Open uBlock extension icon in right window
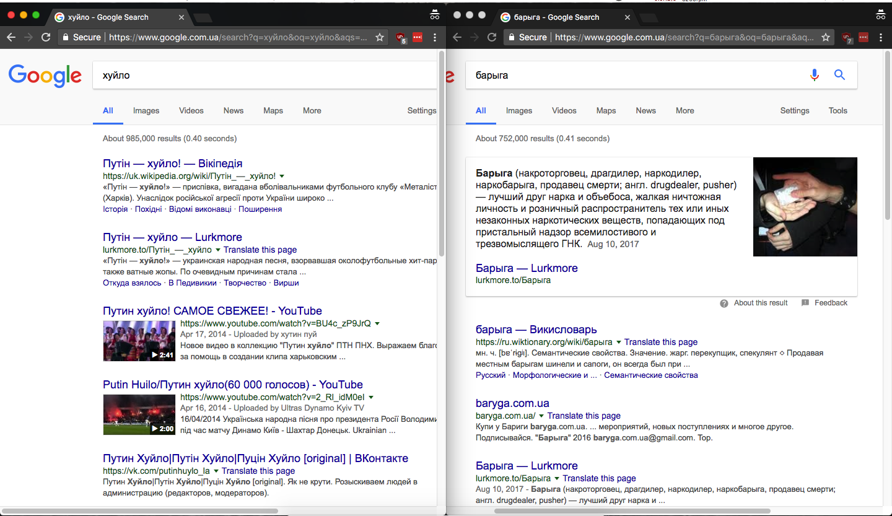 click(847, 38)
